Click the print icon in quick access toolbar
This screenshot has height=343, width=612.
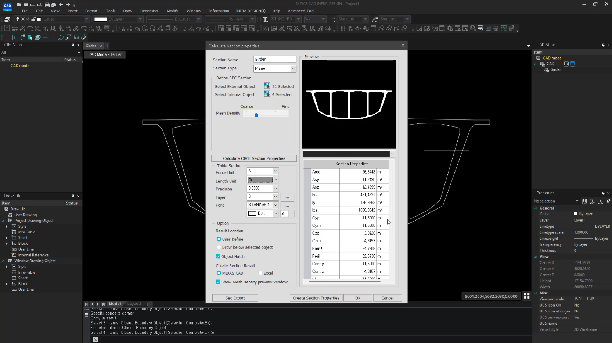47,4
